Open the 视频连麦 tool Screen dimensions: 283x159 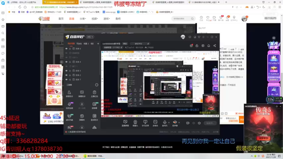(69, 106)
